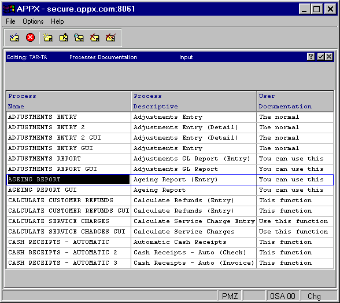The height and width of the screenshot is (303, 340).
Task: Click the checkmark icon in the Processes Documentation title bar
Action: coord(320,57)
